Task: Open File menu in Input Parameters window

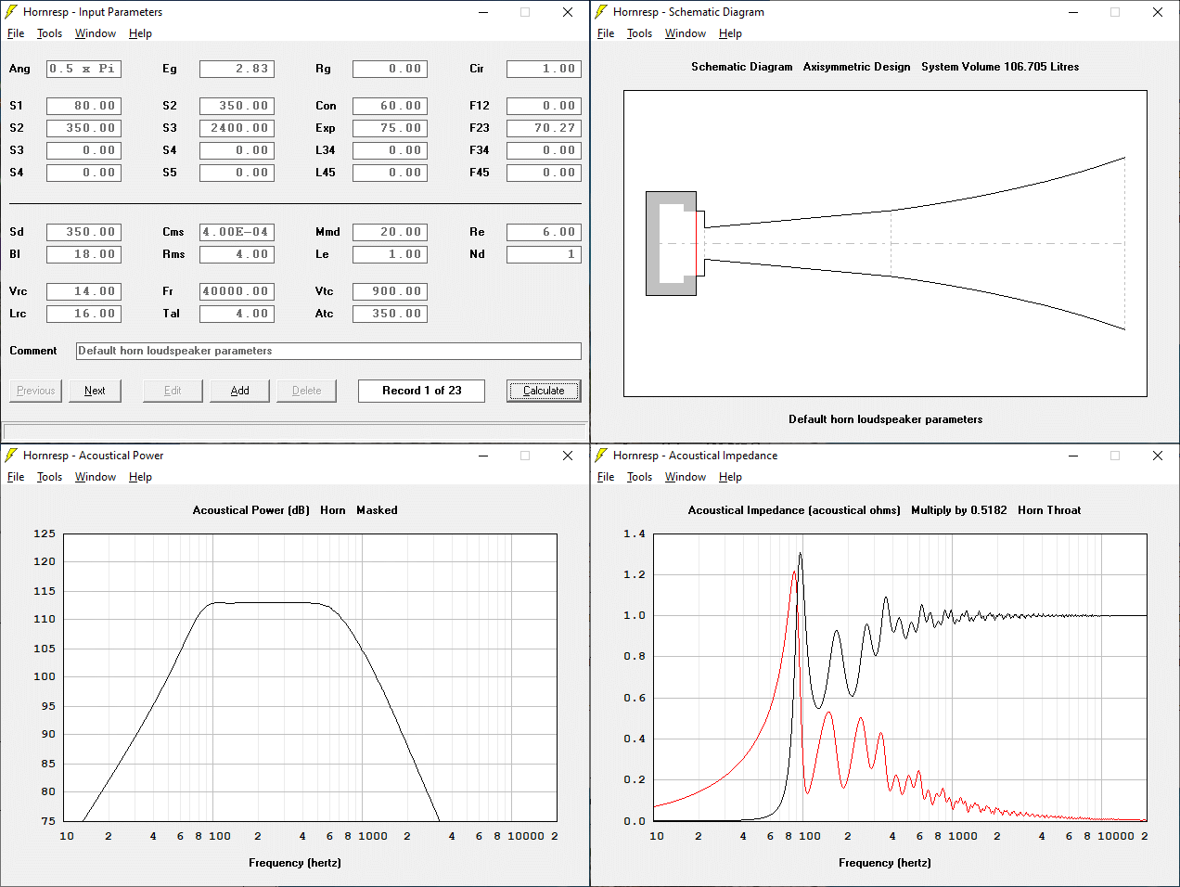Action: 16,33
